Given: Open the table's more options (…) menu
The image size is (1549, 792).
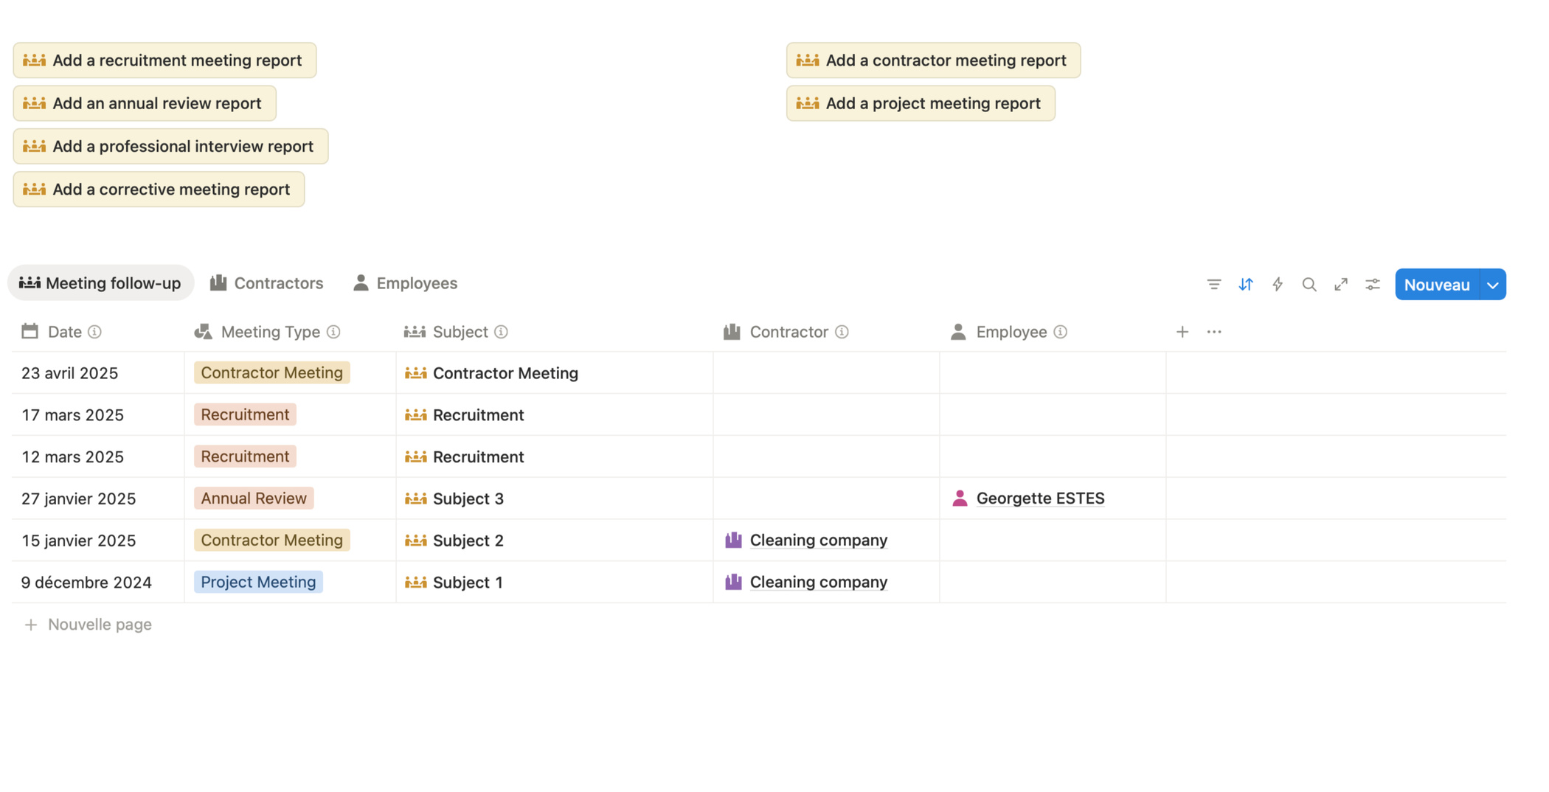Looking at the screenshot, I should 1213,331.
